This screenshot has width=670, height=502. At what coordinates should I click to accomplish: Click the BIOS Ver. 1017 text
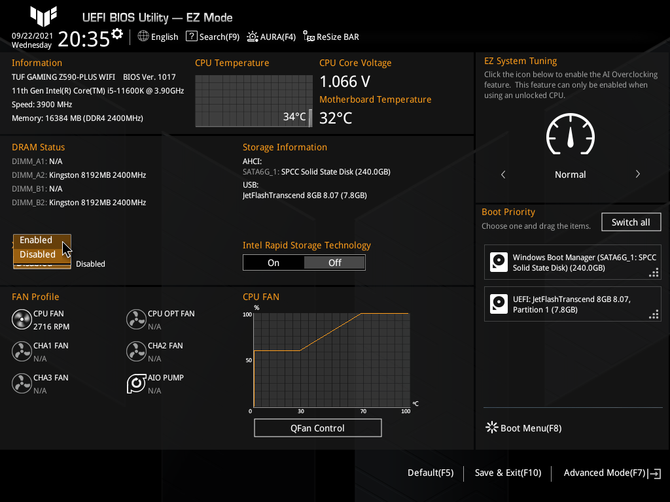[x=149, y=77]
